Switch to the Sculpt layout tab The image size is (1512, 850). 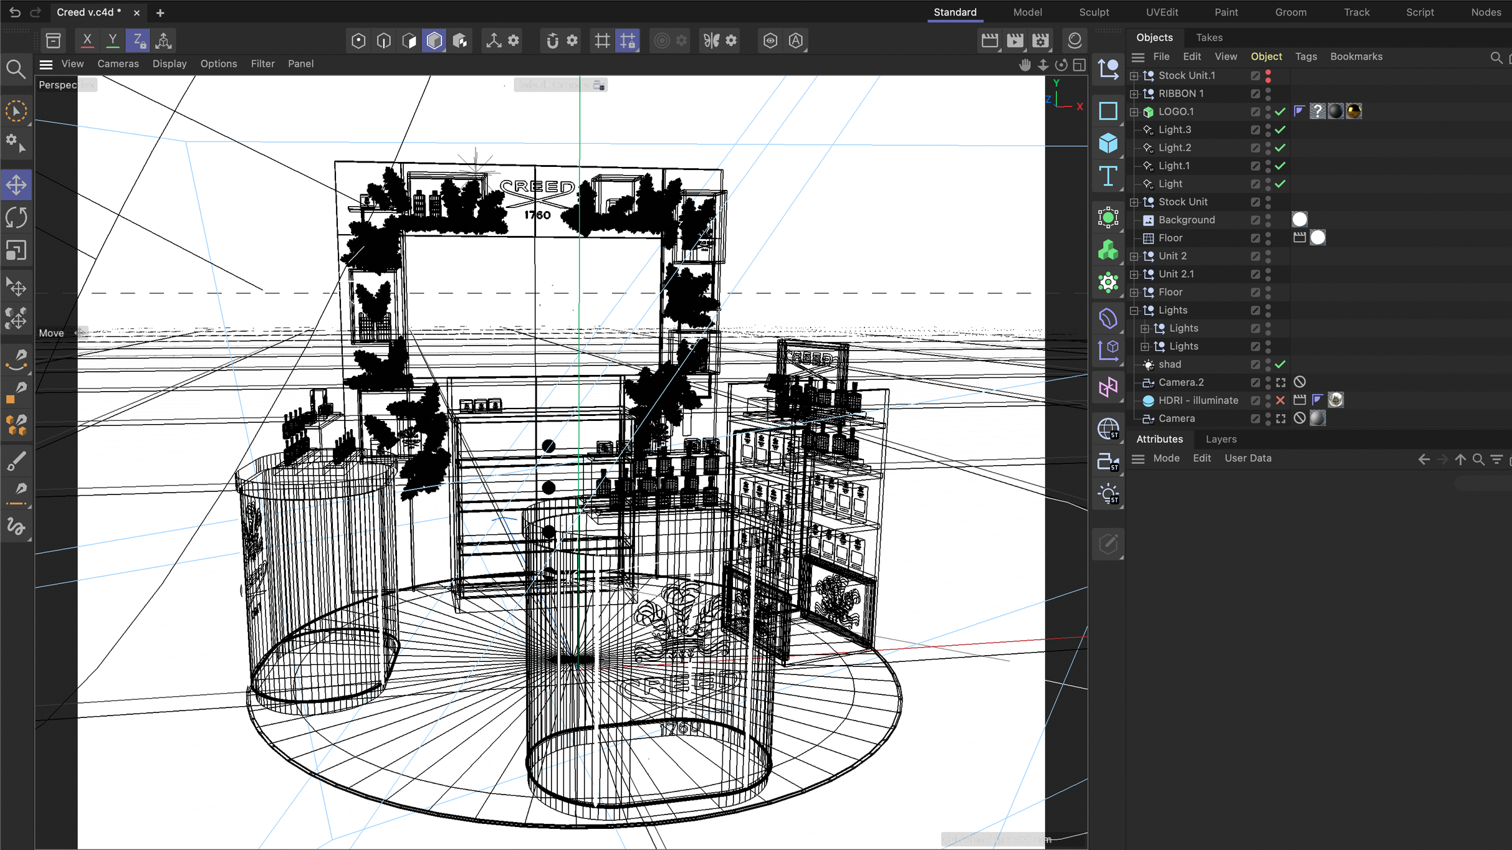click(1094, 12)
